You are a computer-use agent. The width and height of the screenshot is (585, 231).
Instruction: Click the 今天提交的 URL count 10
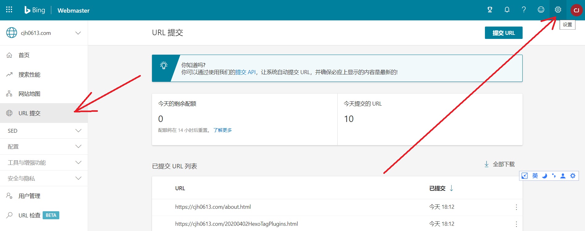(349, 119)
